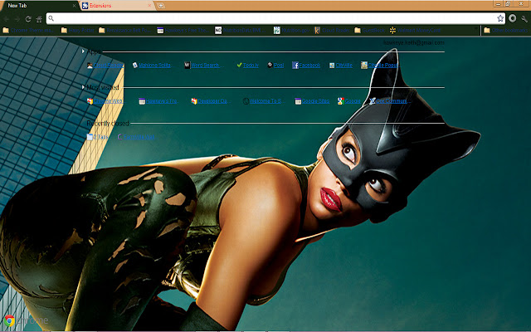This screenshot has width=531, height=332.
Task: Open a new tab with the plus button
Action: [x=161, y=6]
